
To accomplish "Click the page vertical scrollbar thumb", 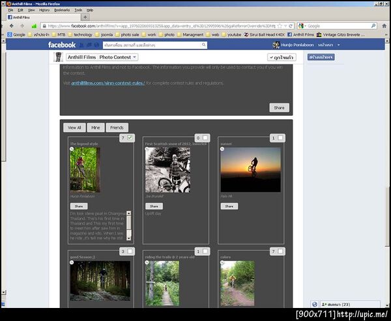I will (x=387, y=217).
